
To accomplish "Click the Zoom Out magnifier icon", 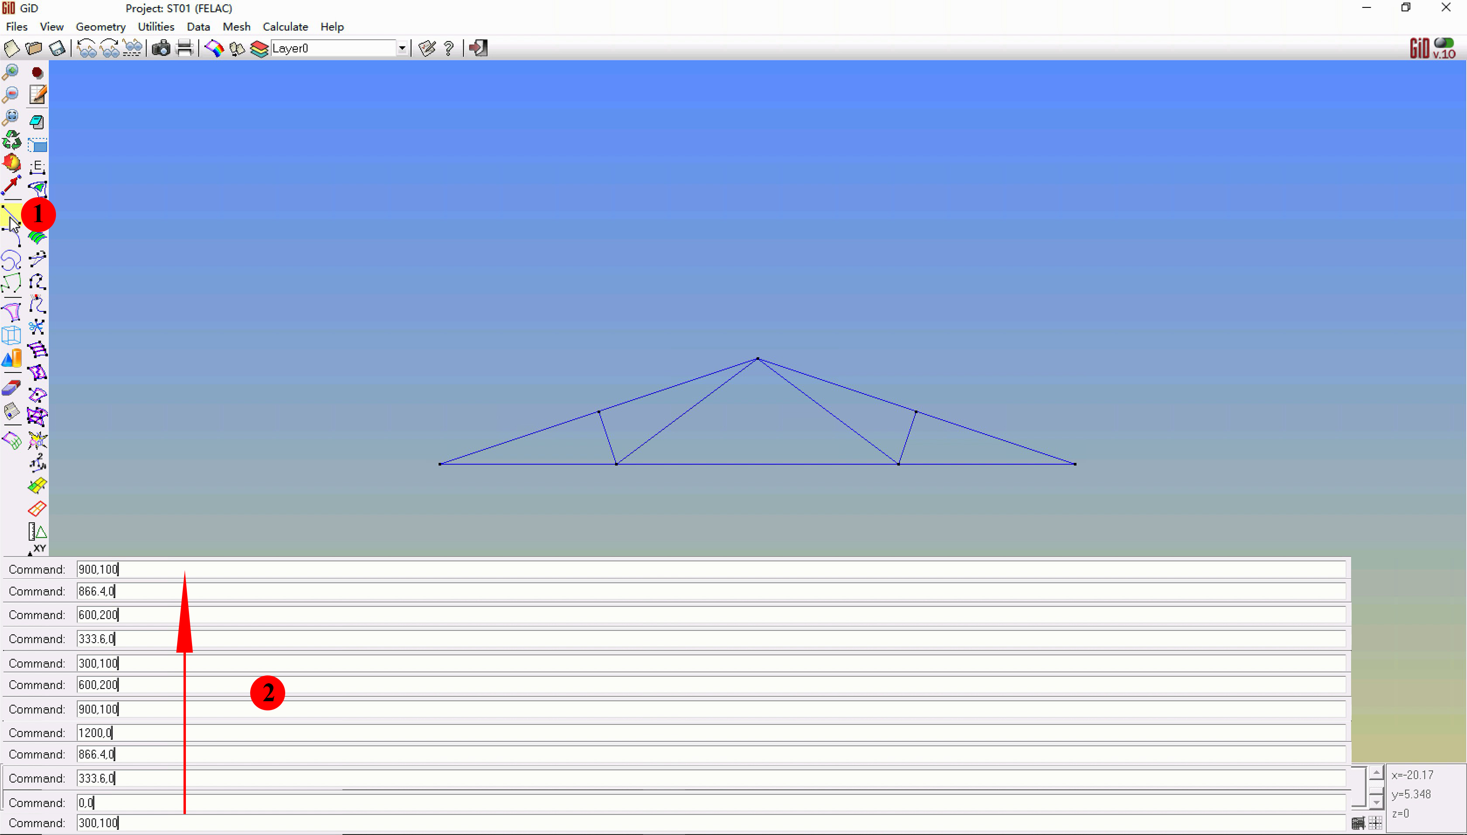I will (11, 94).
